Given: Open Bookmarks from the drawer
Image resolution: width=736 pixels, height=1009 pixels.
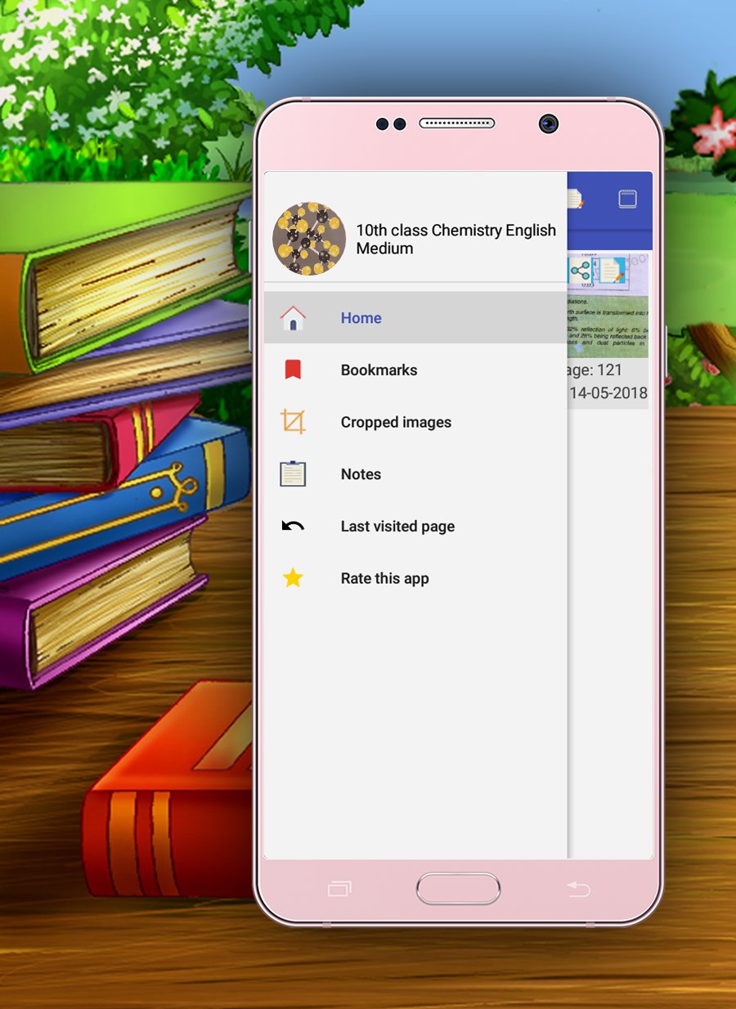Looking at the screenshot, I should coord(415,370).
